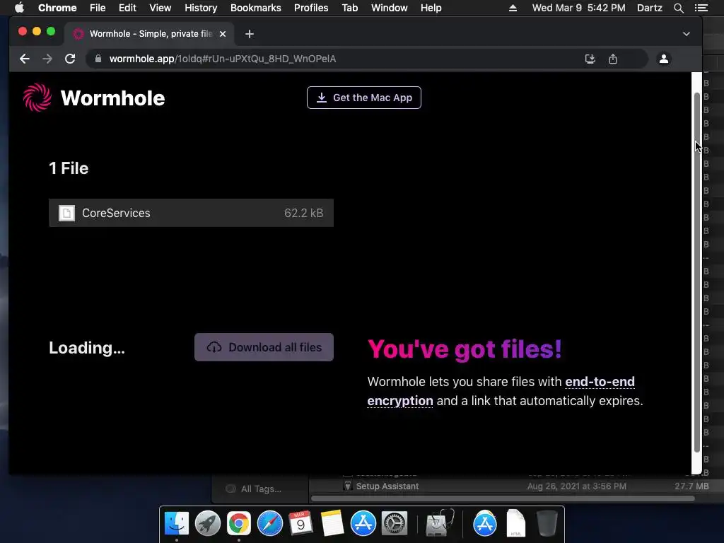
Task: Open System Preferences from the Dock
Action: pyautogui.click(x=395, y=524)
